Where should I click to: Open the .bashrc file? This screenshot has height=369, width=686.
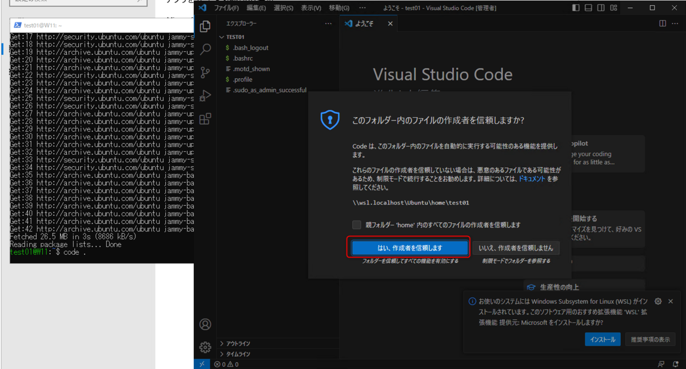point(244,58)
